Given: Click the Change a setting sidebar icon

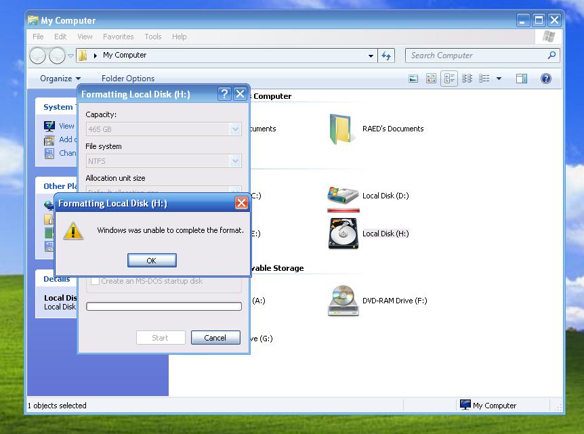Looking at the screenshot, I should point(49,153).
